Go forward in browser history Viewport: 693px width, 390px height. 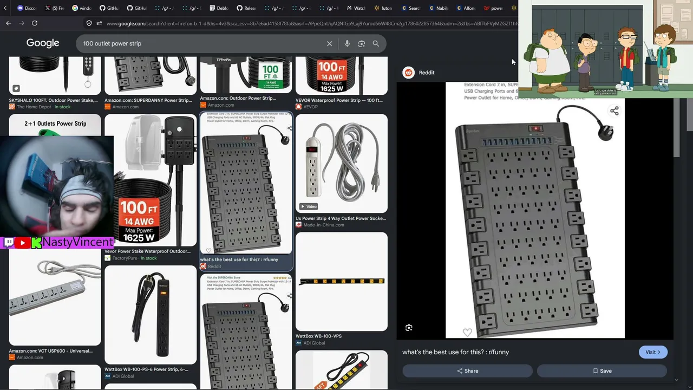point(22,23)
